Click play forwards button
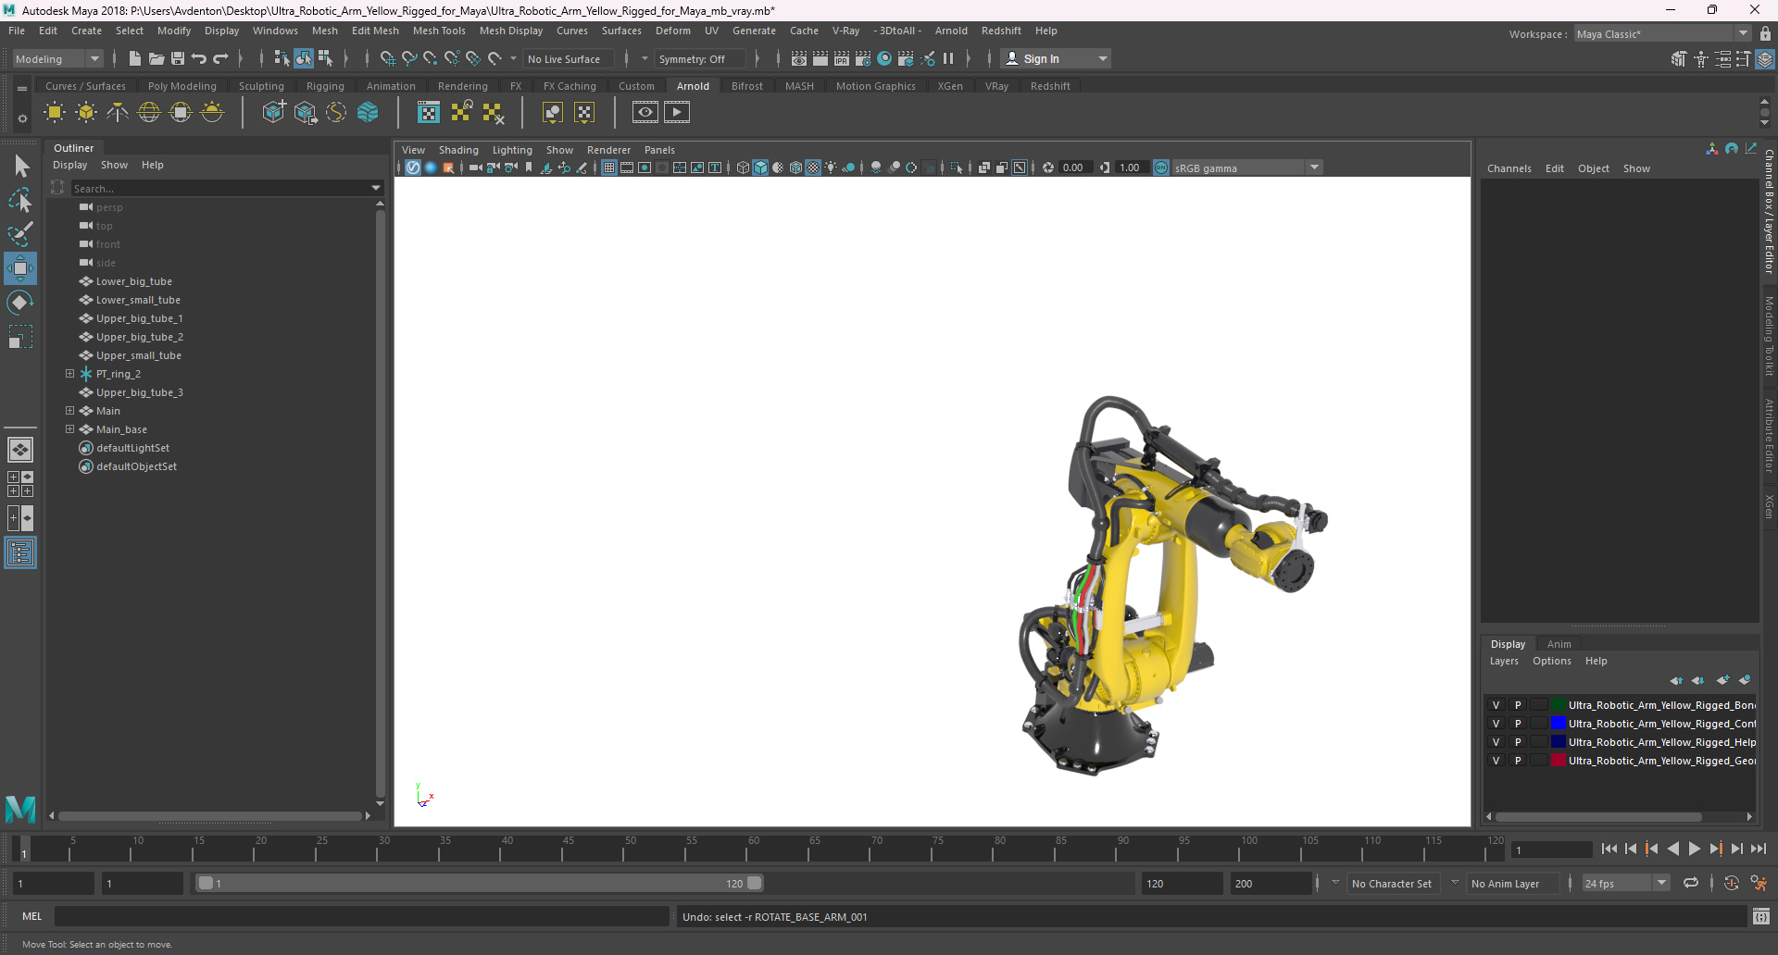 (x=1695, y=849)
